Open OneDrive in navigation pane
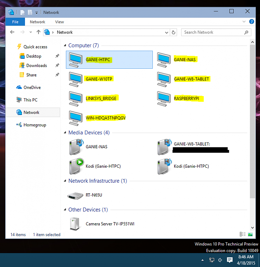260x267 pixels. tap(32, 87)
